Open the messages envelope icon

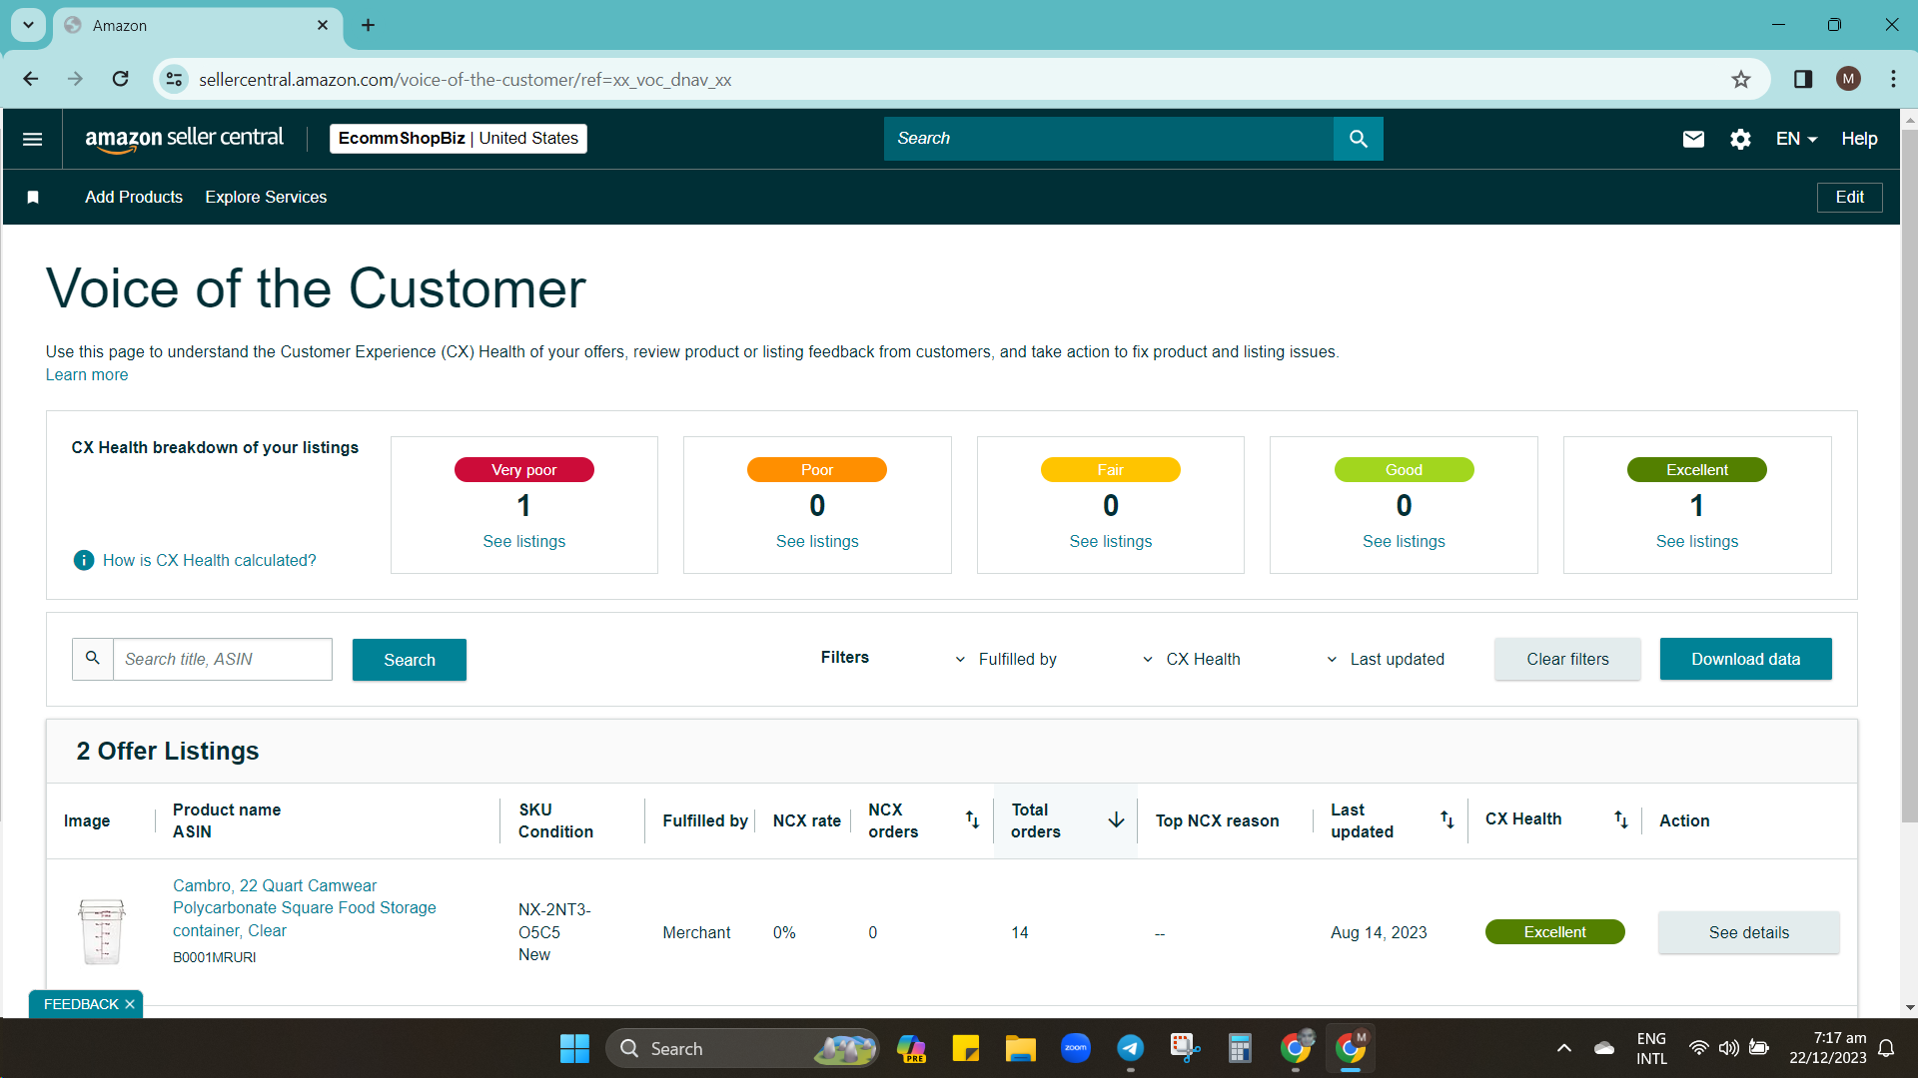[x=1693, y=139]
